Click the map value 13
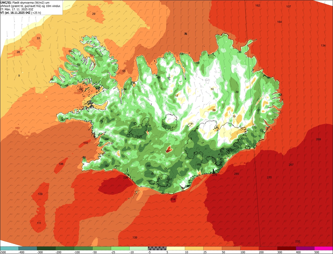Image resolution: width=333 pixels, height=254 pixels. (177, 96)
